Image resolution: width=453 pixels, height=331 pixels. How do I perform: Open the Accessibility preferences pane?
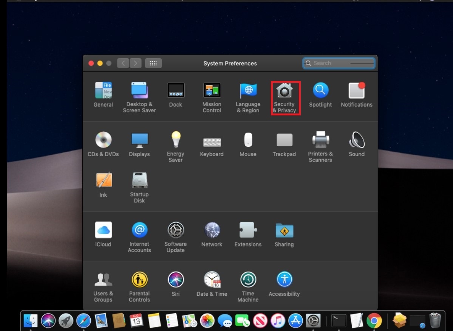tap(284, 284)
